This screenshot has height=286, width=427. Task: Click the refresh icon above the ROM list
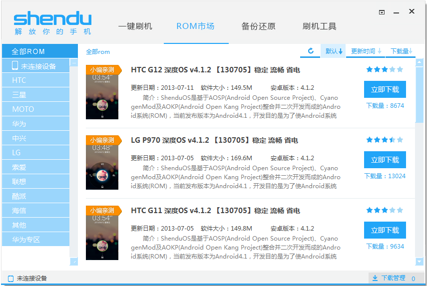coord(311,51)
